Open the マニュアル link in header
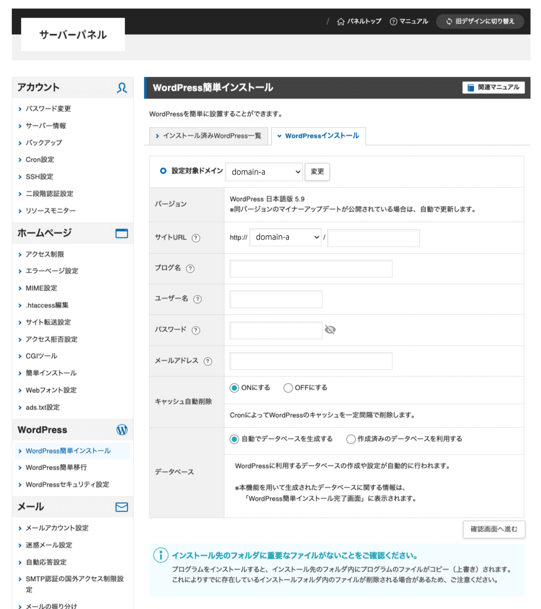 [x=409, y=21]
